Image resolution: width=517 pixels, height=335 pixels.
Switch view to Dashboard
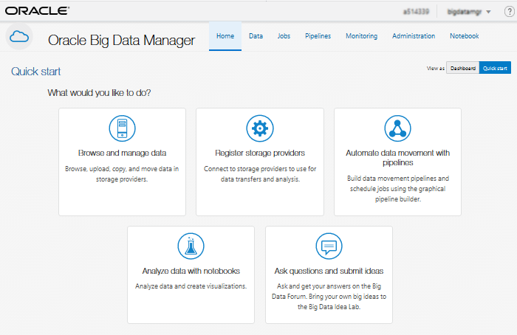tap(462, 68)
